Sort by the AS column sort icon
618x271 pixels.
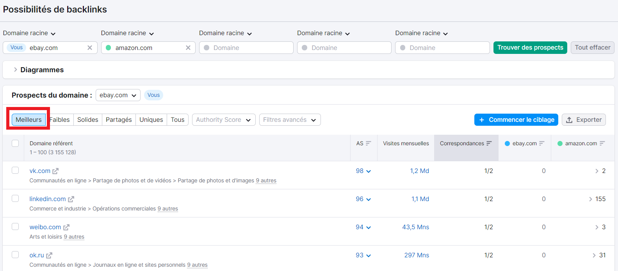pyautogui.click(x=368, y=143)
